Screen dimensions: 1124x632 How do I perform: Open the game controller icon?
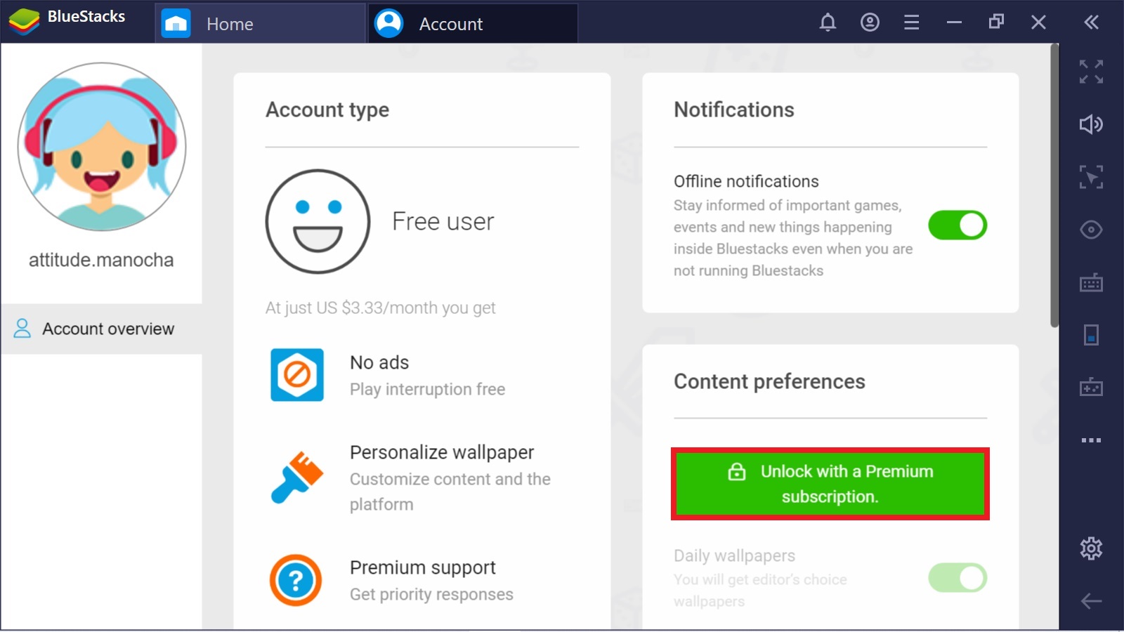click(x=1091, y=387)
